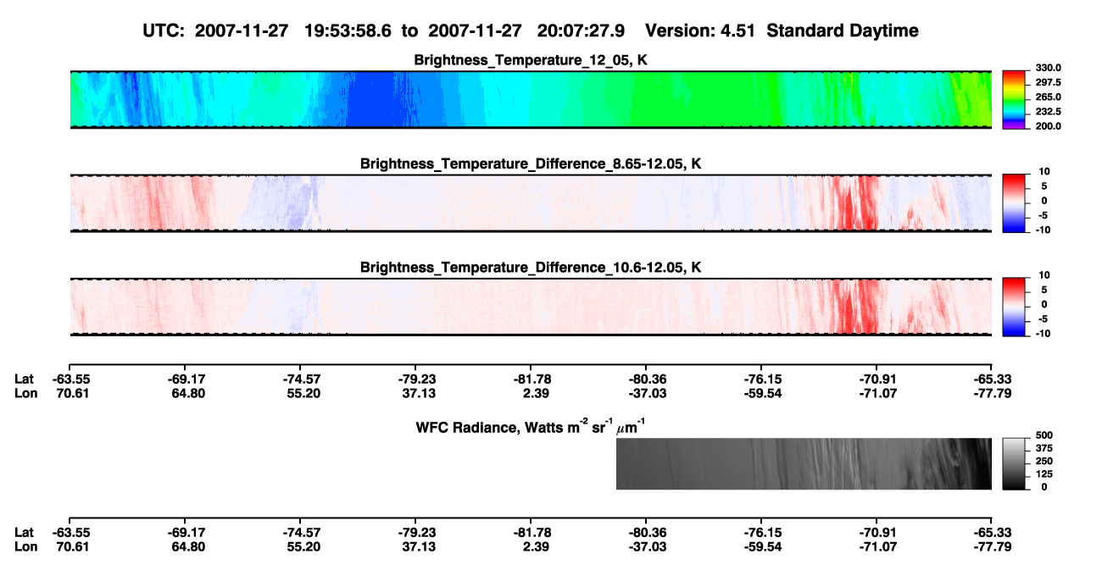Viewport: 1102px width, 565px height.
Task: Click "Lon" label on axis beneath WFC image
Action: tap(25, 546)
